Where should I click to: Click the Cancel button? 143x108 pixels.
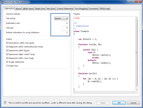point(133,103)
